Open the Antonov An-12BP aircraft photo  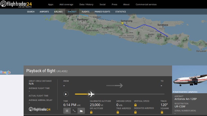(x=189, y=79)
